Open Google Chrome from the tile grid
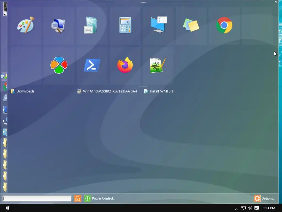 224,25
